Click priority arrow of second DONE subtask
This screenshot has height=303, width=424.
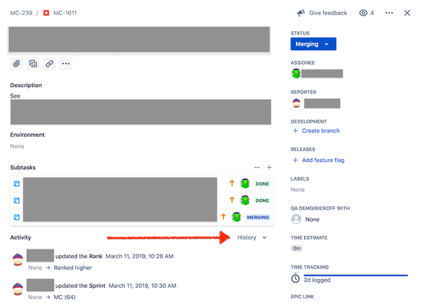(232, 200)
